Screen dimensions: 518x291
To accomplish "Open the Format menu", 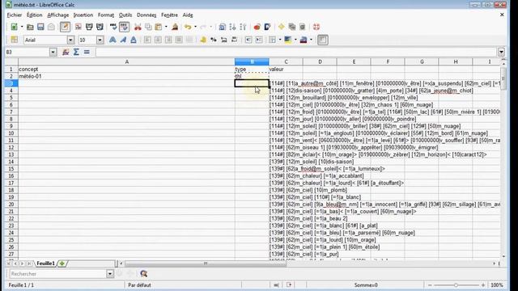I will coord(106,15).
